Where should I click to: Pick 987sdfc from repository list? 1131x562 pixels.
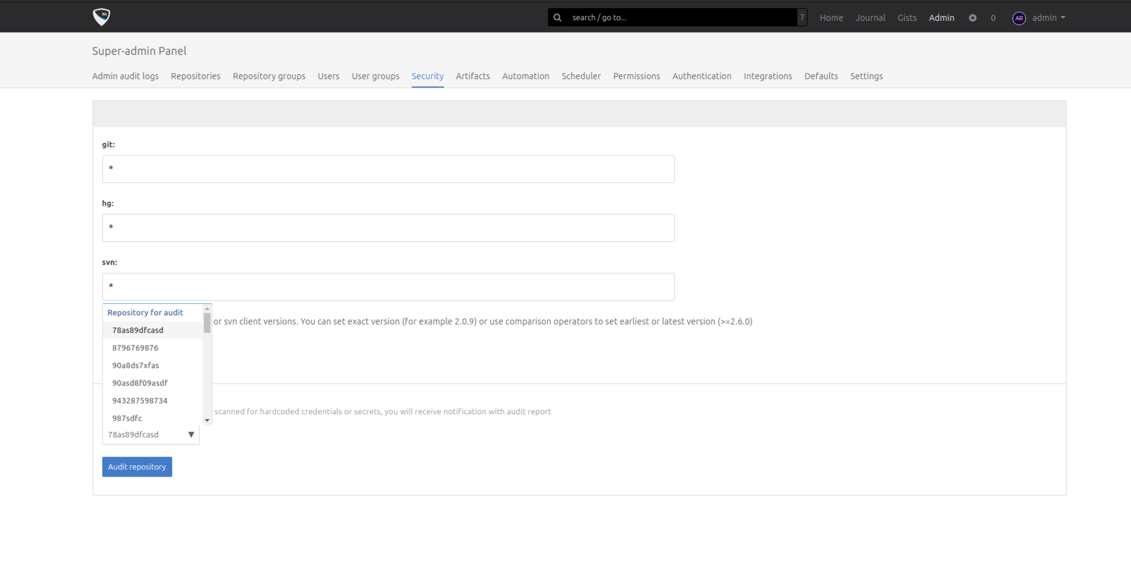pyautogui.click(x=153, y=418)
